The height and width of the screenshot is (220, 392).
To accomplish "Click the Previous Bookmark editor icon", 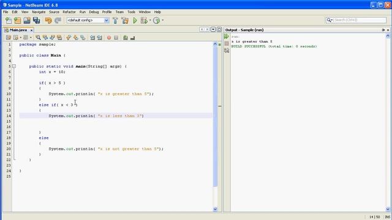I will pyautogui.click(x=69, y=38).
